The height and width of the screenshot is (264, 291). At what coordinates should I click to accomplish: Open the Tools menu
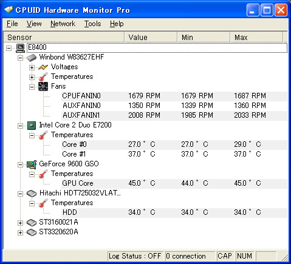coord(92,24)
